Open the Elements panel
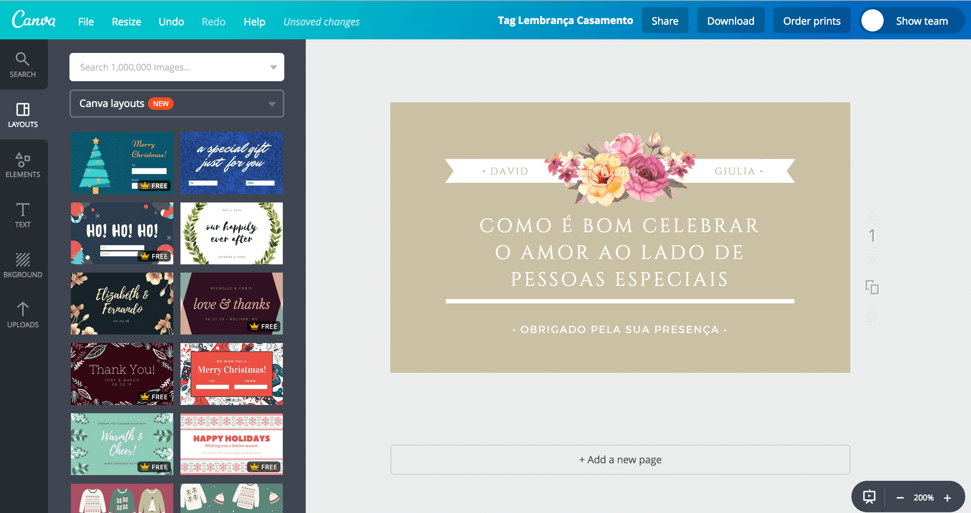This screenshot has width=971, height=513. pos(23,165)
